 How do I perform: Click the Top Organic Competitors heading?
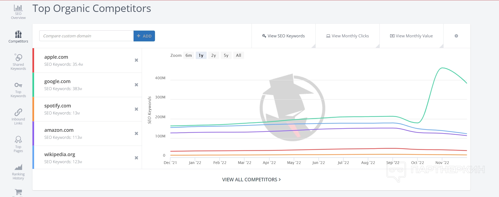point(92,9)
